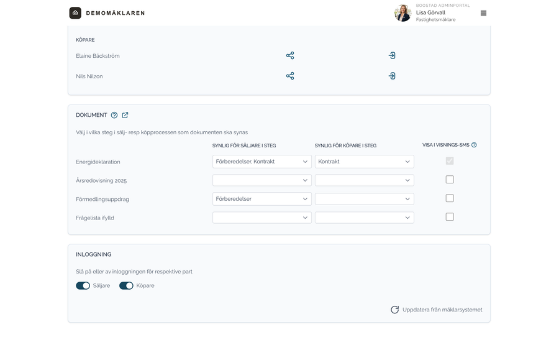Share link for buyer Elaine Bäckström
Screen dimensions: 559x350
coord(290,55)
